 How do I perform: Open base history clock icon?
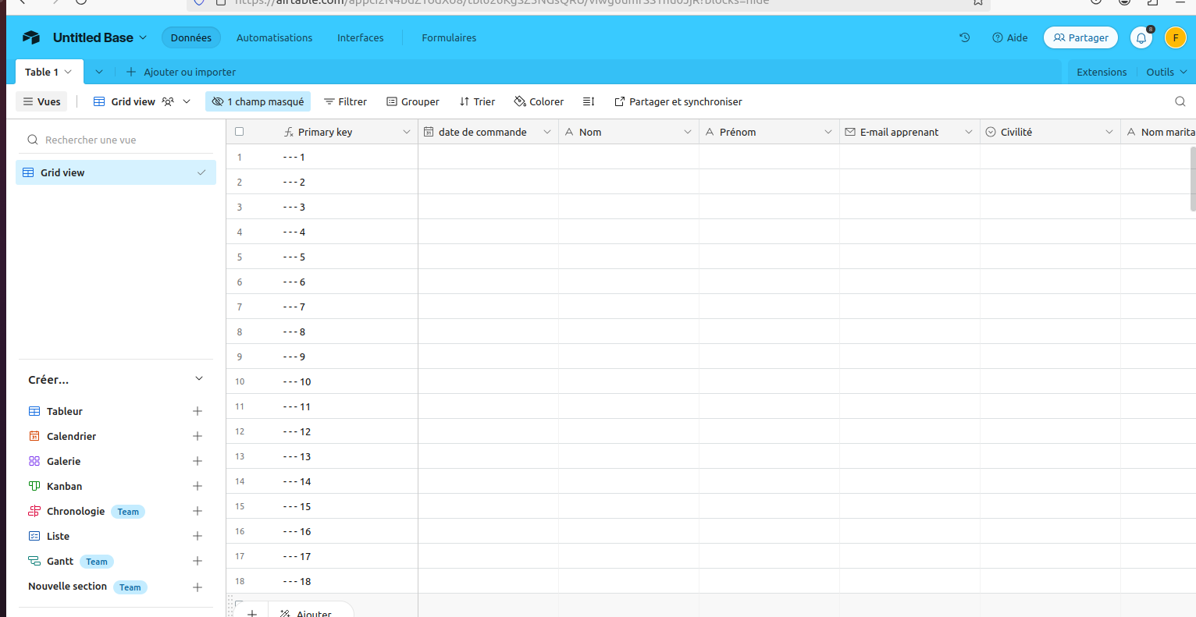pyautogui.click(x=965, y=37)
